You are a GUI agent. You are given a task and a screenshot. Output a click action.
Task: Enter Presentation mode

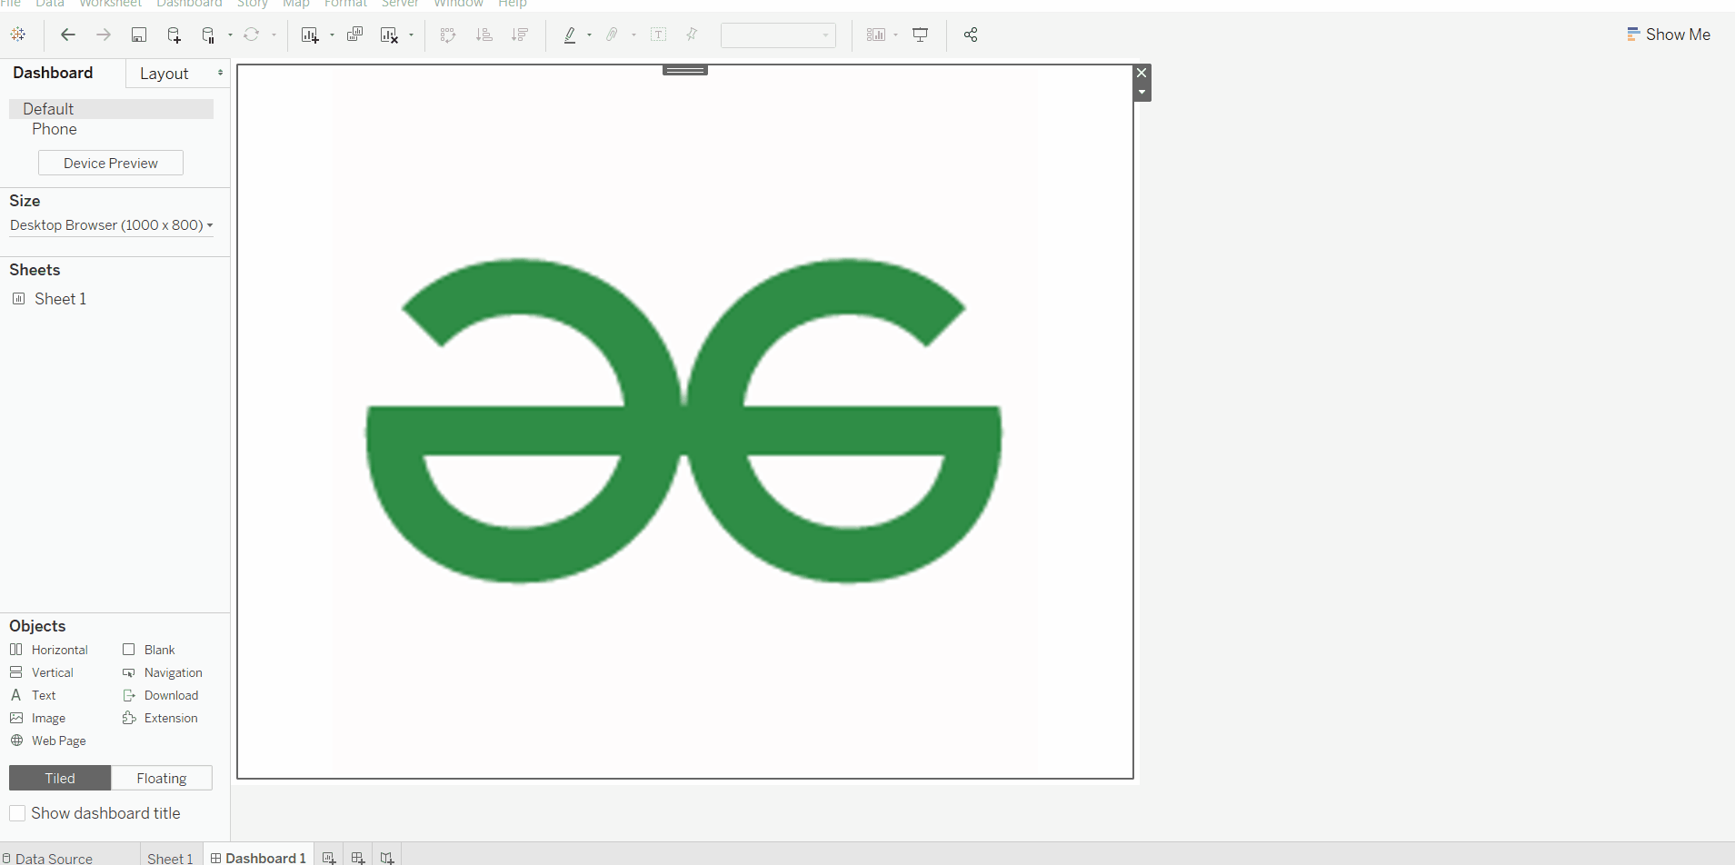click(x=921, y=35)
